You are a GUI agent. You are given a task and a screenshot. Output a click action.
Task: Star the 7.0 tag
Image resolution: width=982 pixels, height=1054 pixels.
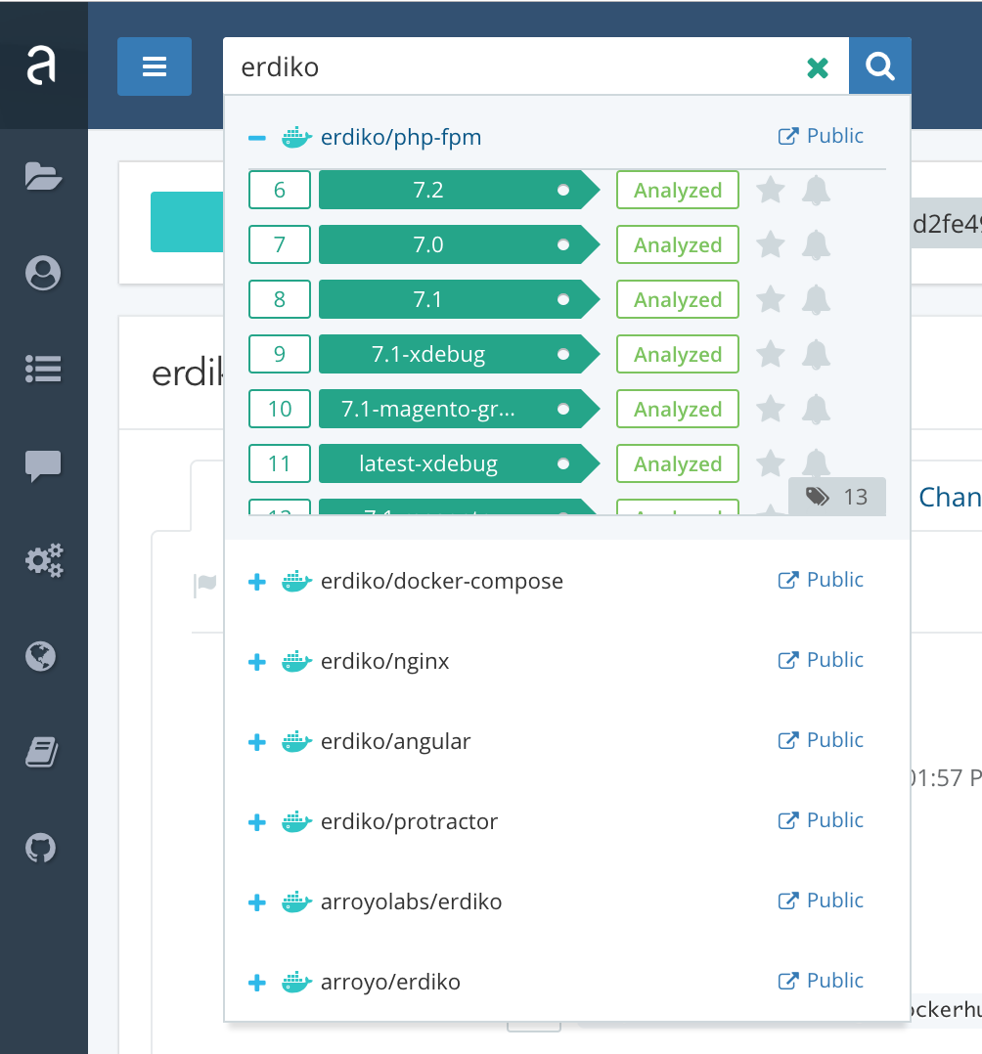[x=770, y=244]
